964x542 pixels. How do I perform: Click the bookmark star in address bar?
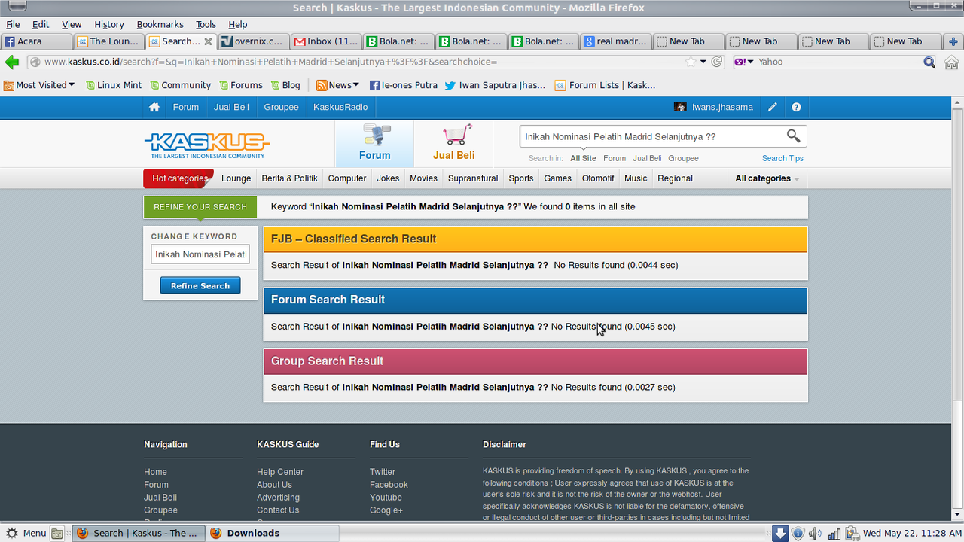click(691, 62)
